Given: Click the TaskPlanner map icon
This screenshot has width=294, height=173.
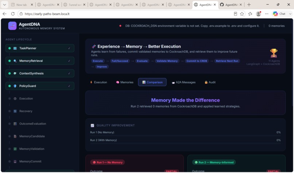Looking at the screenshot, I should coord(15,48).
